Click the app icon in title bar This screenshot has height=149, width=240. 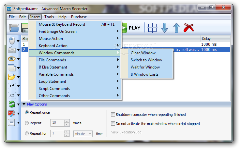(9, 9)
